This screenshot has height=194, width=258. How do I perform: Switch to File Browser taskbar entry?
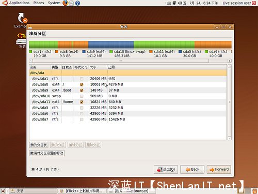[x=132, y=191]
